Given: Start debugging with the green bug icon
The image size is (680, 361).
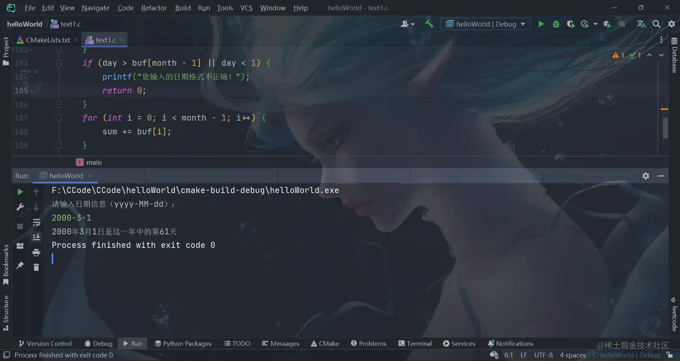Looking at the screenshot, I should click(556, 24).
